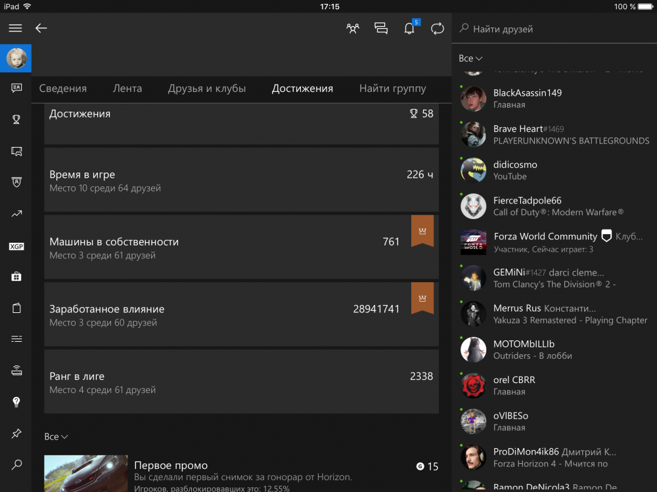Expand the 'Все' filter above achievements list
This screenshot has height=492, width=657.
pos(56,436)
